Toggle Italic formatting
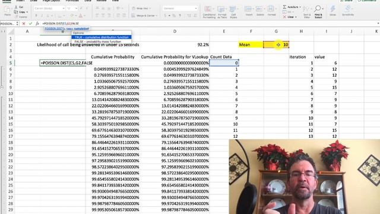 pos(42,16)
